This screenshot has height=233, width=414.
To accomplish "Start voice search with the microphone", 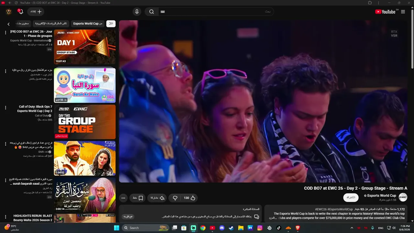I will 137,12.
